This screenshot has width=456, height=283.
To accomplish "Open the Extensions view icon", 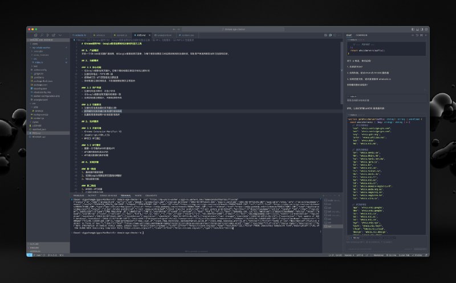I will pyautogui.click(x=54, y=35).
